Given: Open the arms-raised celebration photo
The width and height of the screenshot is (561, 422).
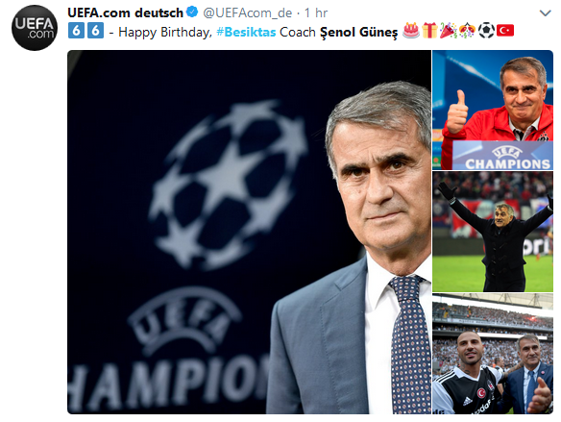Looking at the screenshot, I should tap(493, 232).
